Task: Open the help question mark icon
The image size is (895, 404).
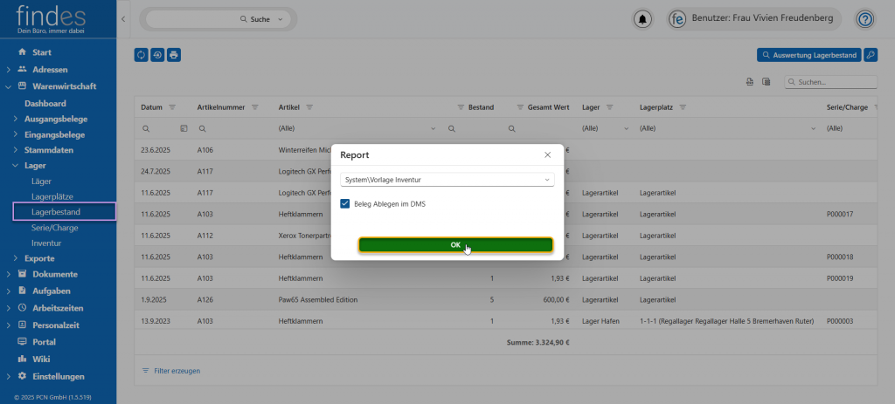Action: (x=864, y=19)
